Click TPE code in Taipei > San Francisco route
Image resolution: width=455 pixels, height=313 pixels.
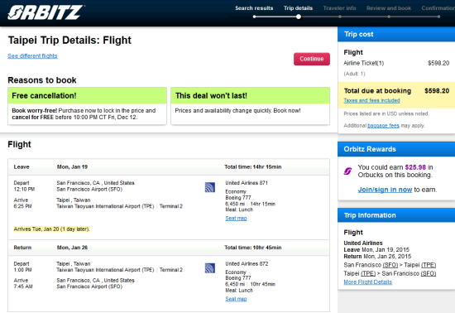[x=368, y=273]
